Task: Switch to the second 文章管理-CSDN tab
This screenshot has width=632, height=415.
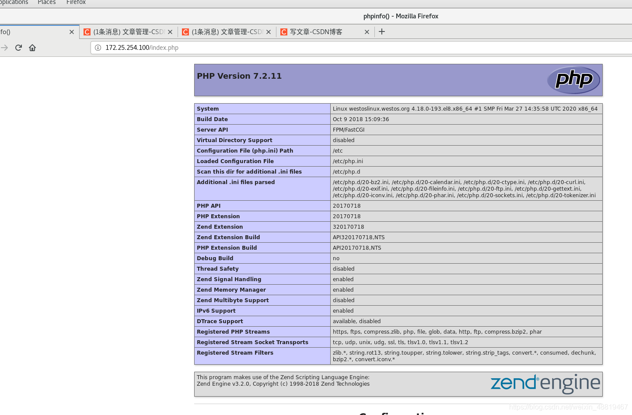Action: [x=227, y=32]
